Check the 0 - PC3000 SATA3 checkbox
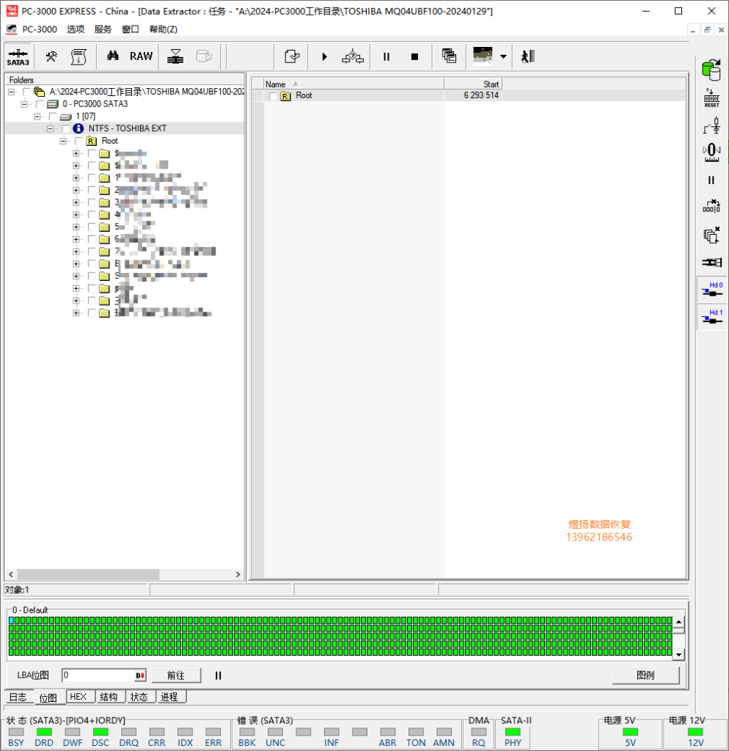The image size is (729, 751). 40,104
